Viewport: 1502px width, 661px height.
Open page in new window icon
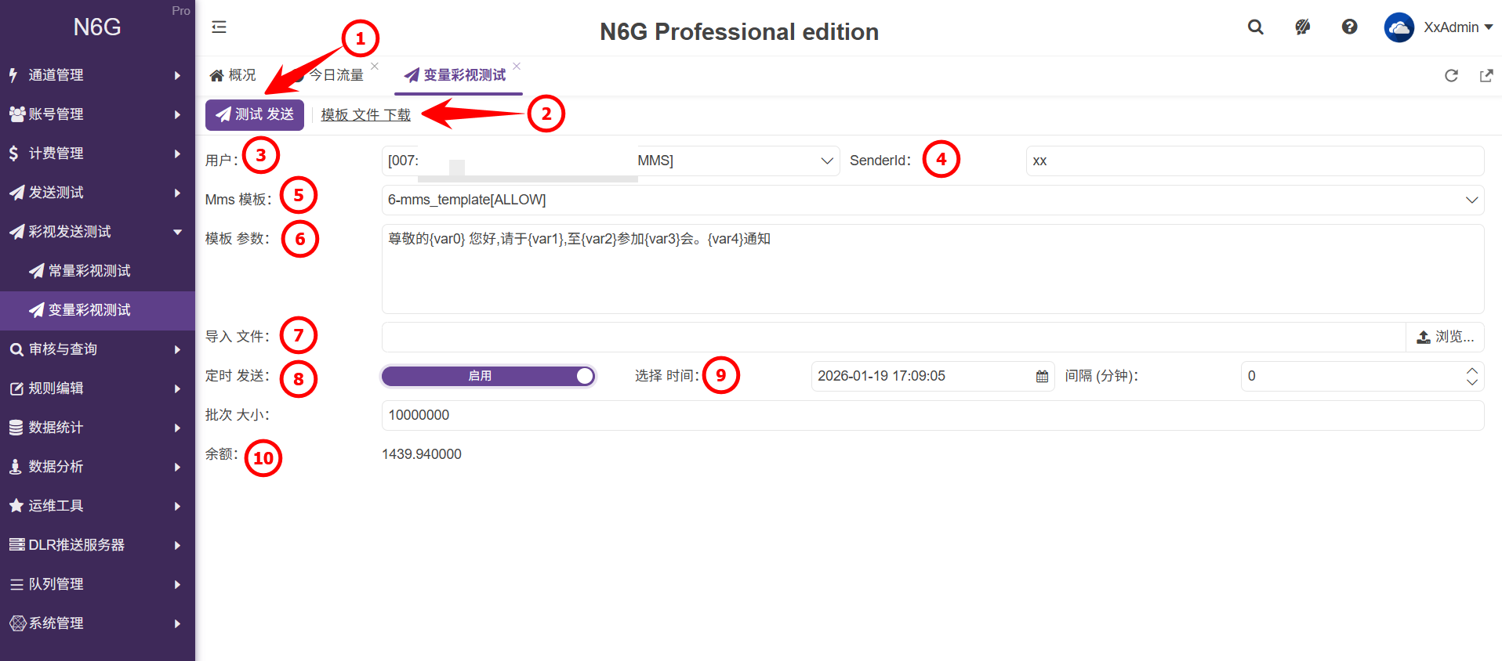(x=1486, y=76)
